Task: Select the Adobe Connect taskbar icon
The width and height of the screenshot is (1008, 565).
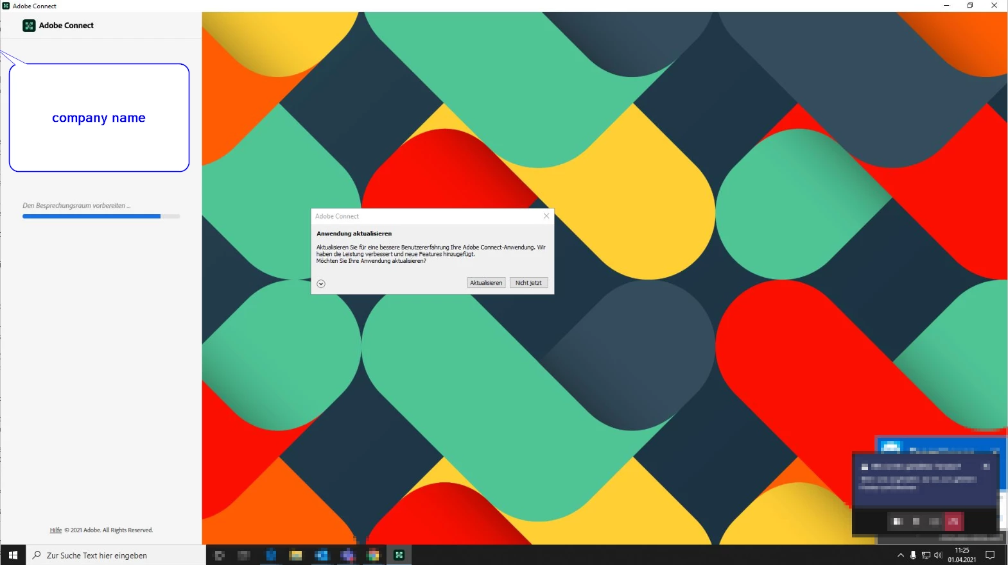Action: (x=399, y=555)
